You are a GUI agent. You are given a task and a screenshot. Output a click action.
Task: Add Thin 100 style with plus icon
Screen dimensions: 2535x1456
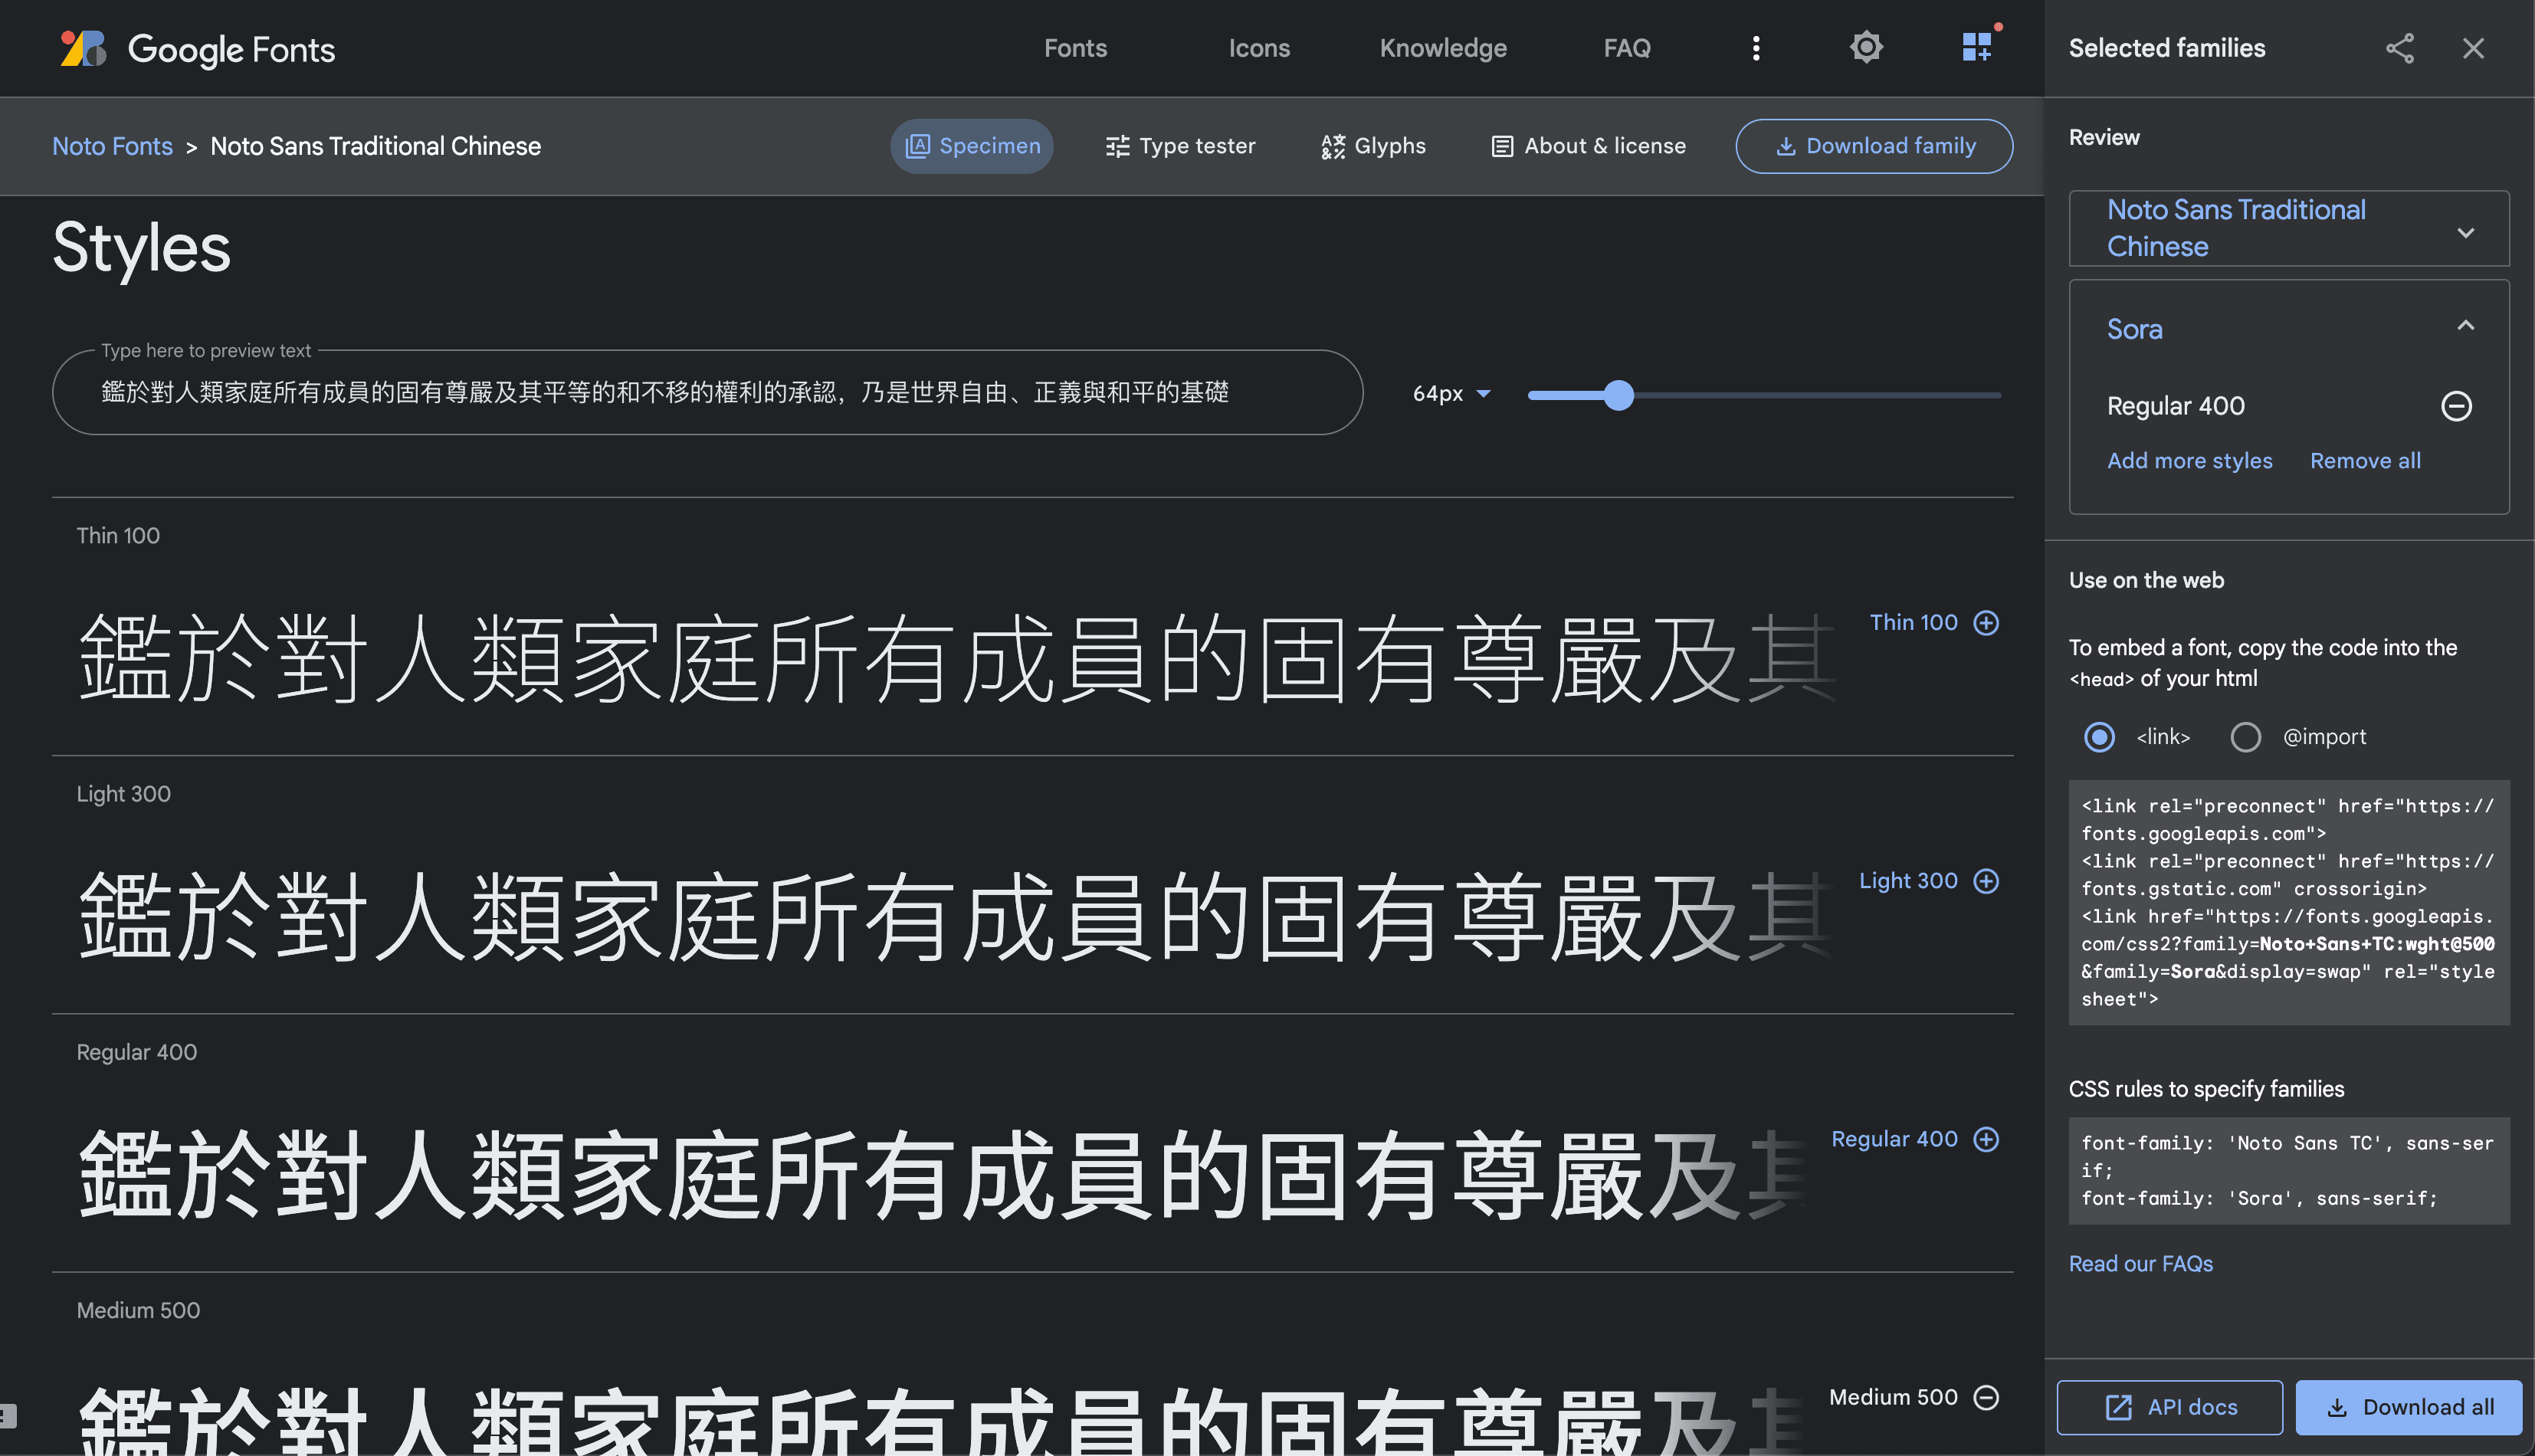click(1986, 622)
